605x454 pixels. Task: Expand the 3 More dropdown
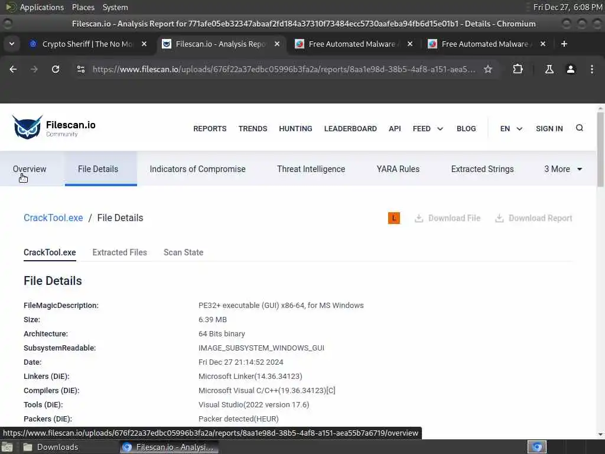click(x=563, y=168)
